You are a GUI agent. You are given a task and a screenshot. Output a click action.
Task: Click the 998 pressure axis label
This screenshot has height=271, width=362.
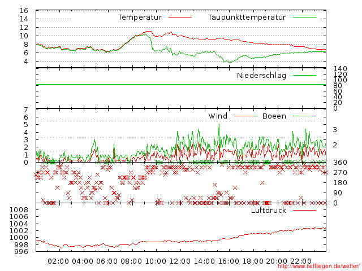click(21, 244)
